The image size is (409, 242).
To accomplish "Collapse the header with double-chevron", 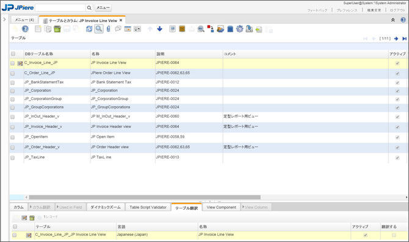I will tap(393, 20).
